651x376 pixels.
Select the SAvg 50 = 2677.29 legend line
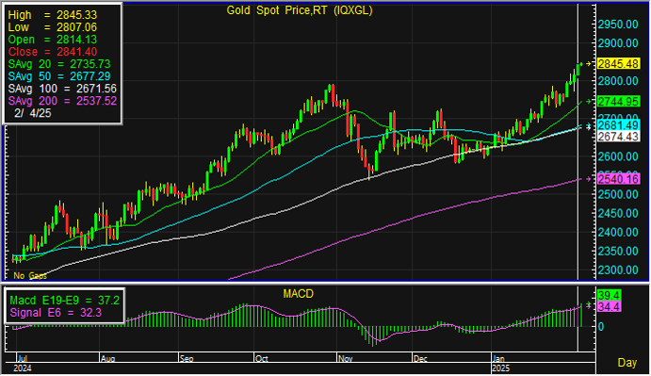point(59,76)
